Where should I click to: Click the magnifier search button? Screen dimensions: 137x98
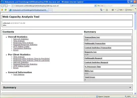point(132,6)
